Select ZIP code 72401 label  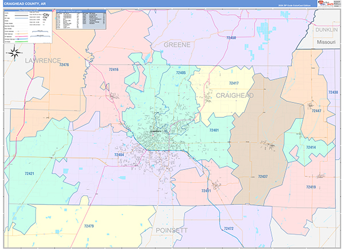tap(214, 131)
